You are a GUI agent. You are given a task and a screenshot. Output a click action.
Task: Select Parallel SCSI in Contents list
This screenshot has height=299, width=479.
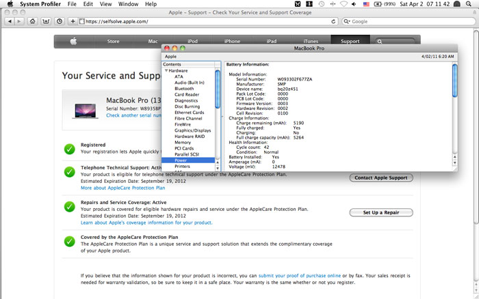pos(187,154)
